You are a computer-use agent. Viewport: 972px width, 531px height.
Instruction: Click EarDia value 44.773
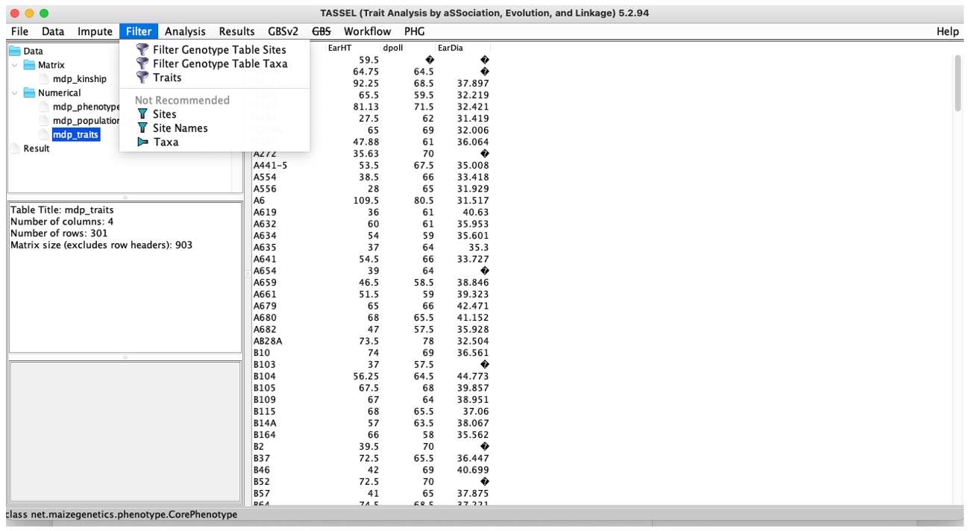(x=474, y=376)
